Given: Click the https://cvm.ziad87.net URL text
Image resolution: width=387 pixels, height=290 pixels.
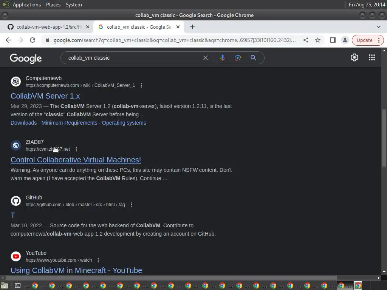Looking at the screenshot, I should click(48, 149).
